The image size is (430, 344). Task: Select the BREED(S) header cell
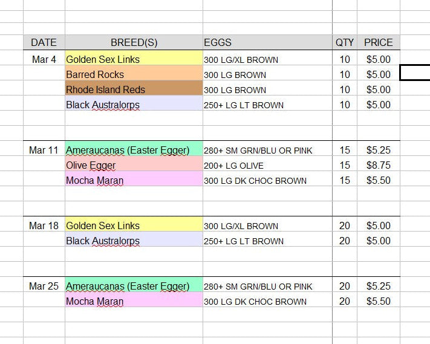click(134, 42)
